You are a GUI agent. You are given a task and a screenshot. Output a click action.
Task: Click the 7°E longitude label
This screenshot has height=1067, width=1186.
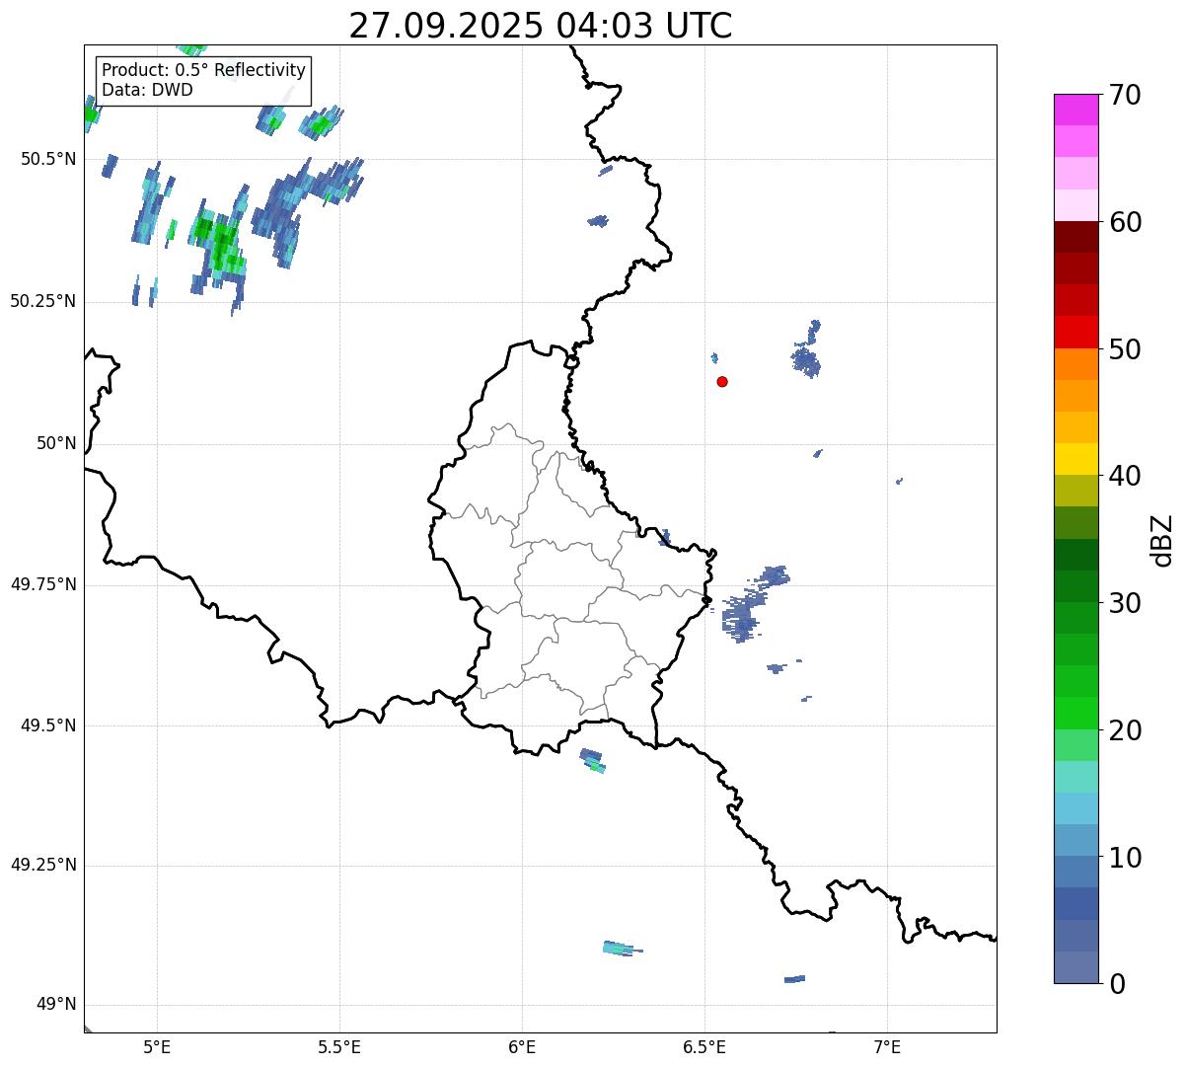(x=888, y=1046)
